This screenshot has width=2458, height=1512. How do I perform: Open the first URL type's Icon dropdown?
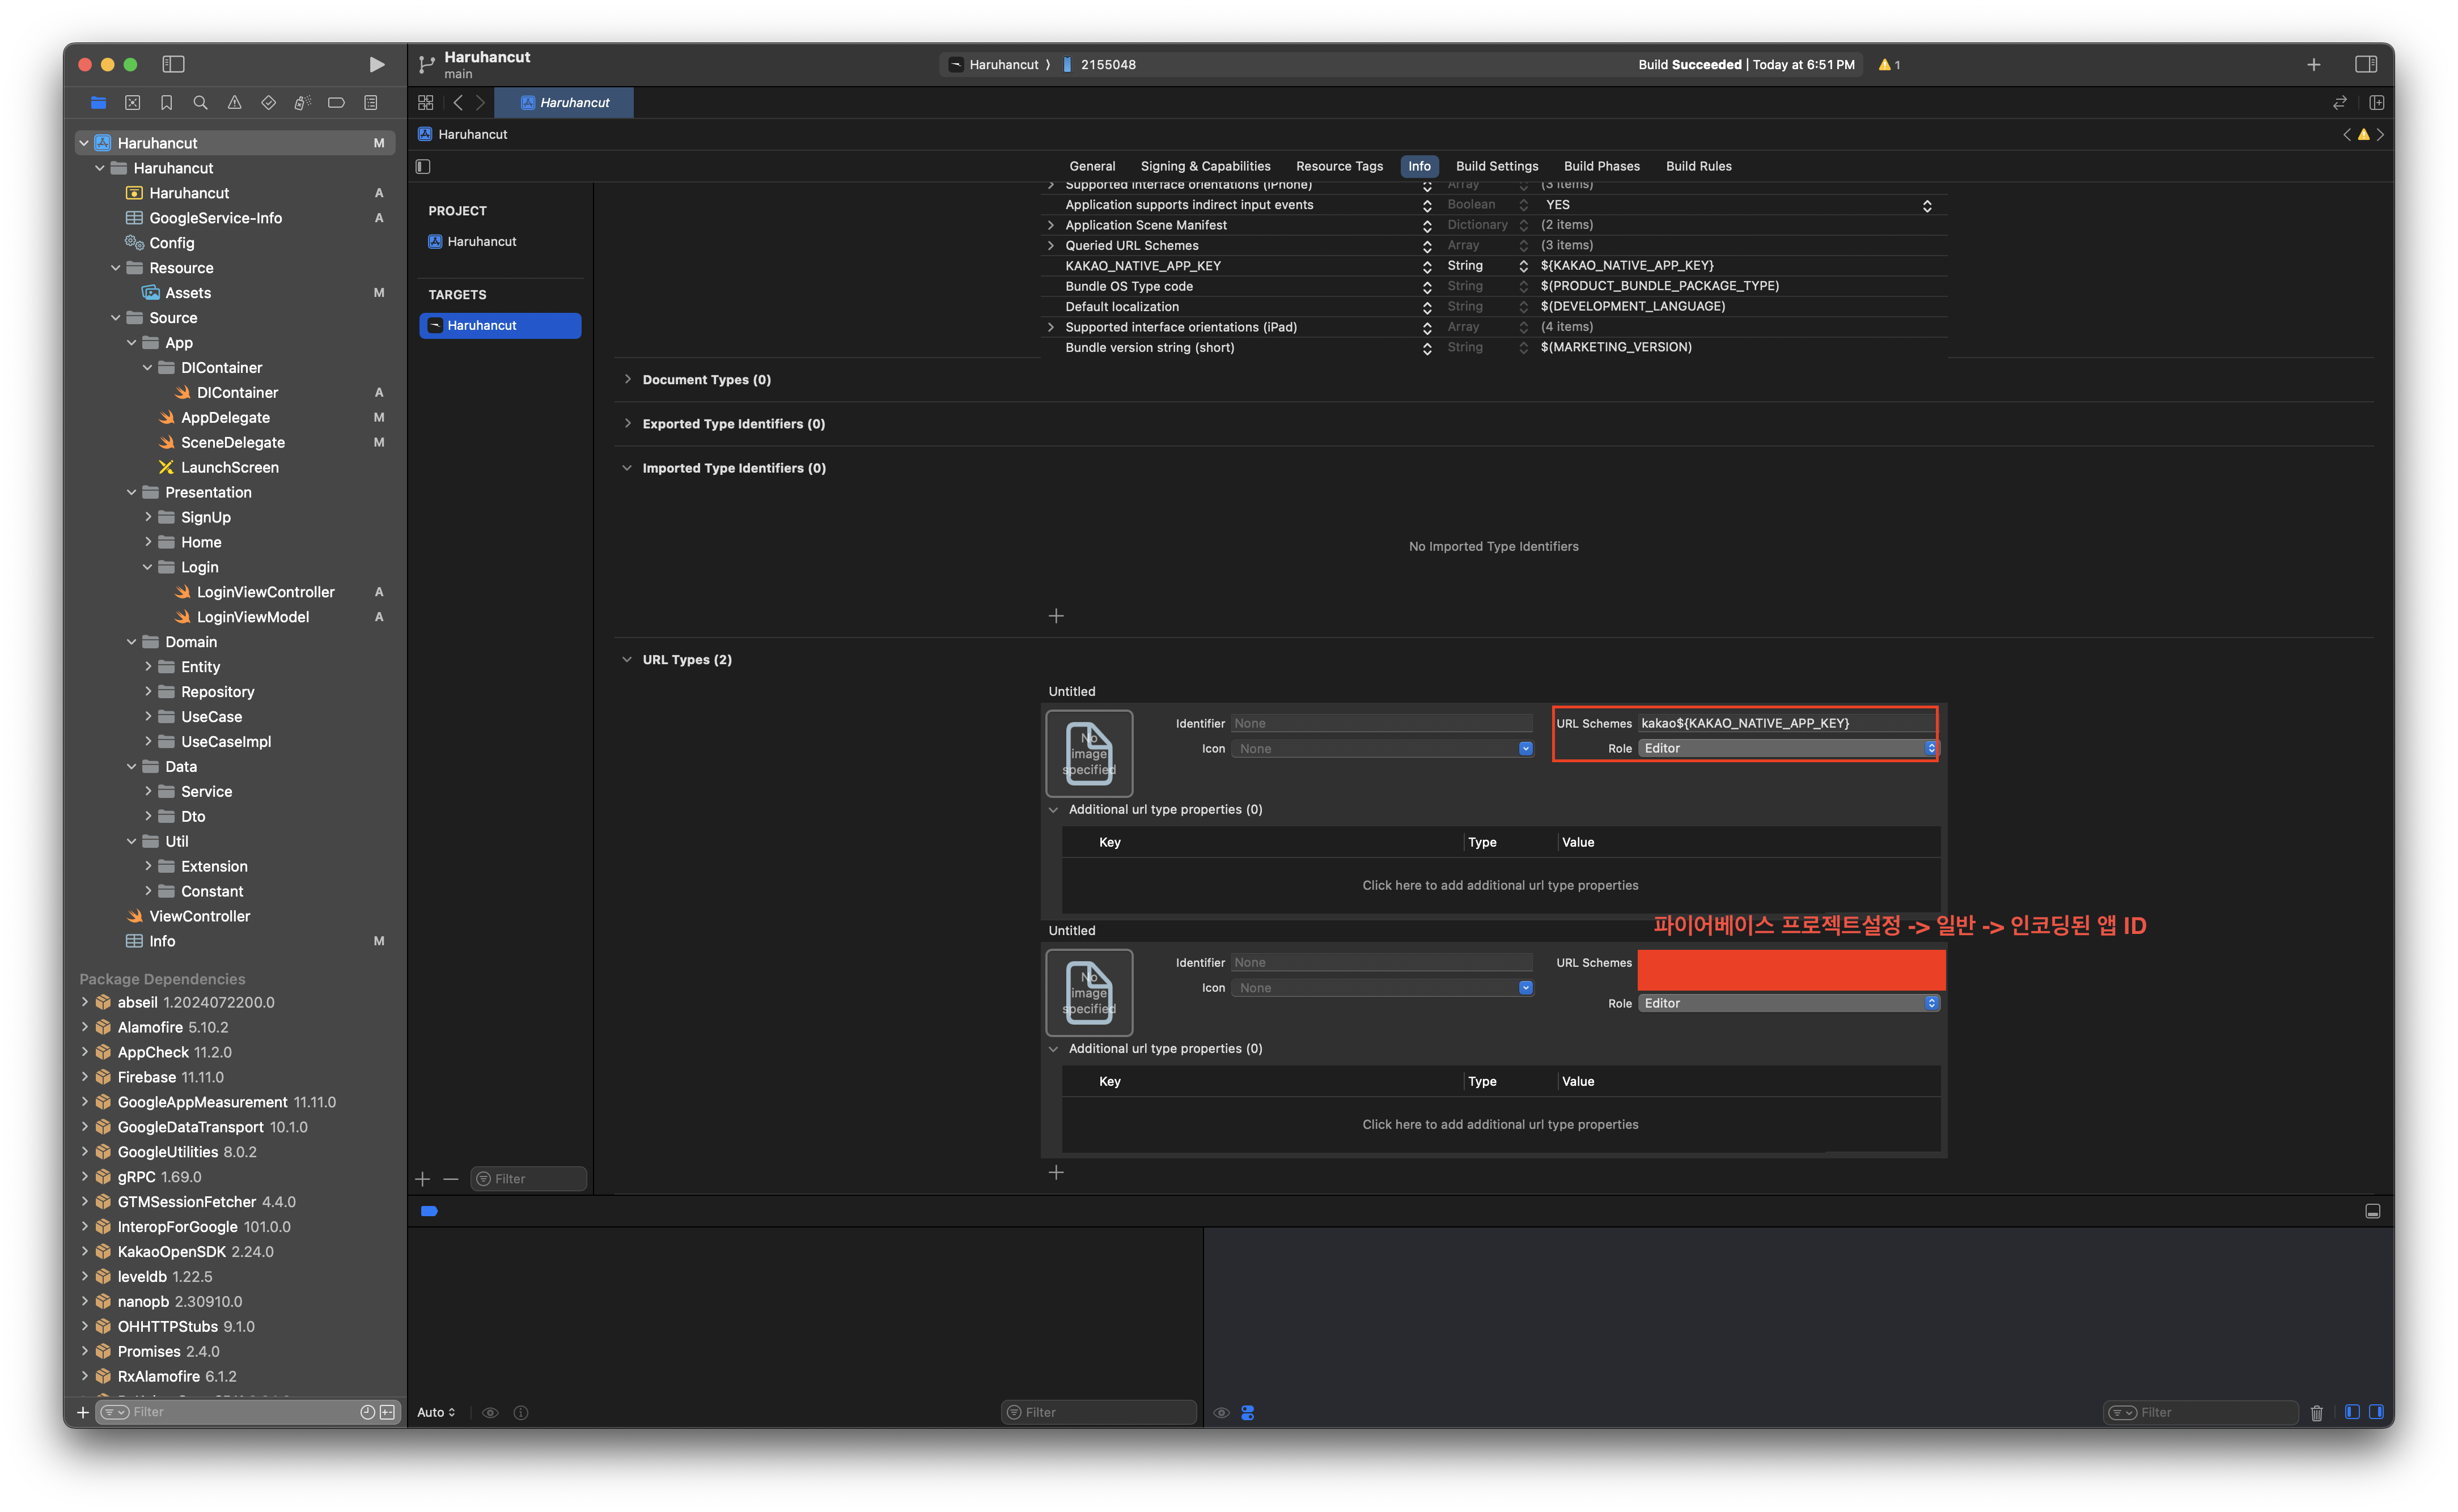(x=1382, y=748)
